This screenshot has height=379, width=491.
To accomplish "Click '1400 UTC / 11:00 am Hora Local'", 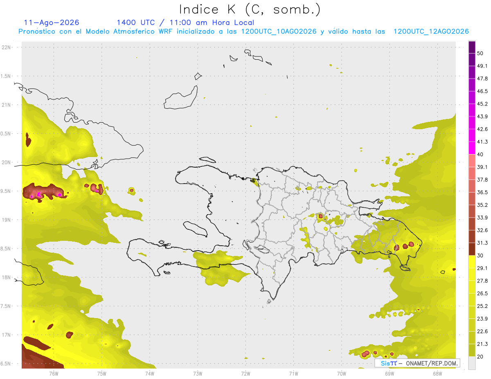I will coord(185,22).
